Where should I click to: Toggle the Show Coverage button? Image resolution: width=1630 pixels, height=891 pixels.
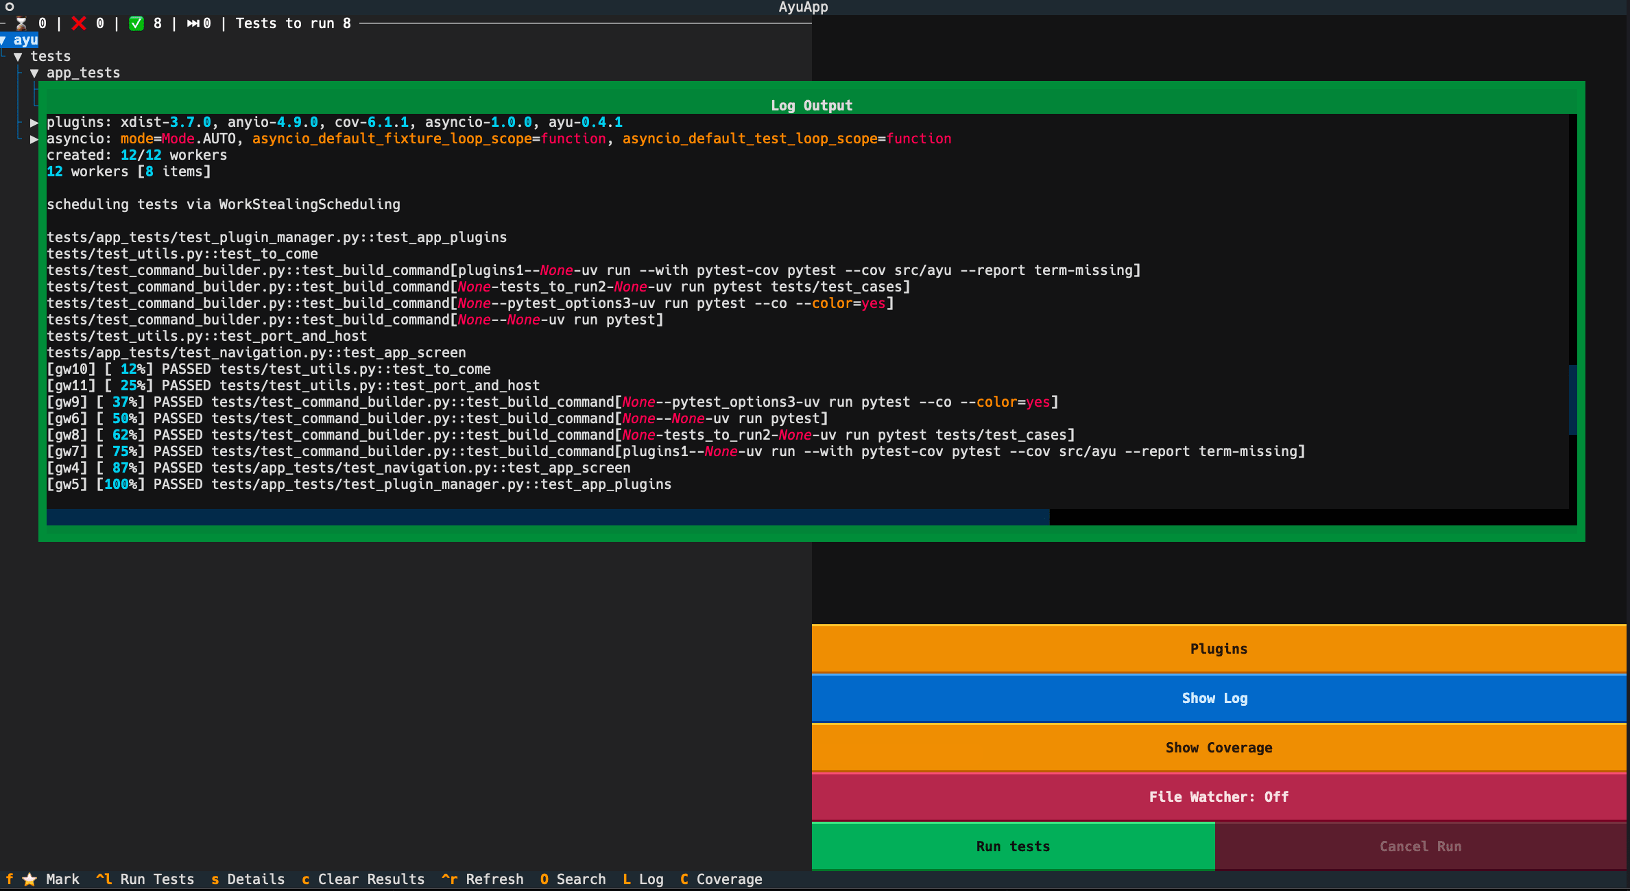(x=1219, y=748)
